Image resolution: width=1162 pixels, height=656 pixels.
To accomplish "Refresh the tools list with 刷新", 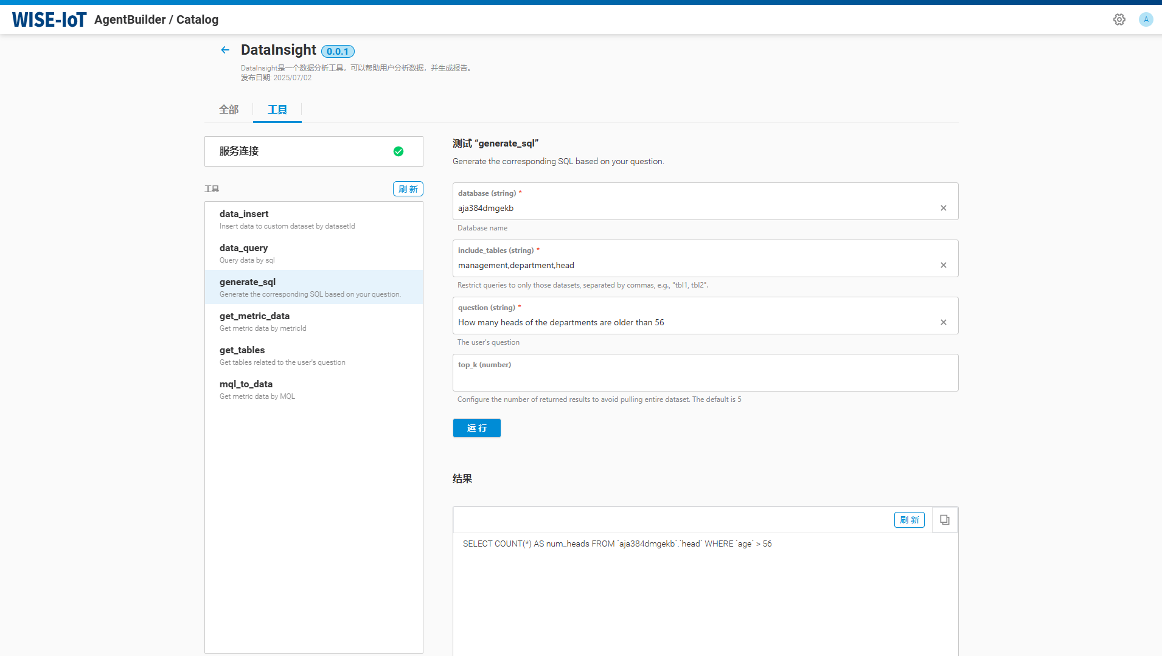I will 408,189.
